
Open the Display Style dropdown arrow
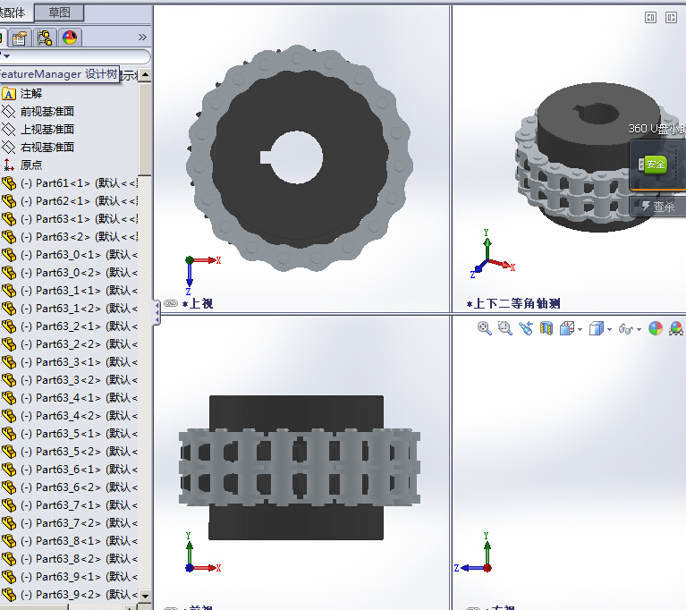(609, 329)
